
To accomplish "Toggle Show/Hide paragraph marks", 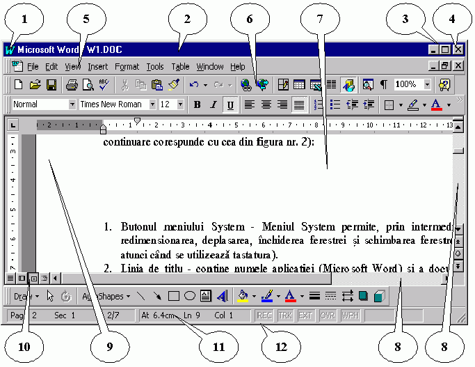I will click(x=383, y=85).
